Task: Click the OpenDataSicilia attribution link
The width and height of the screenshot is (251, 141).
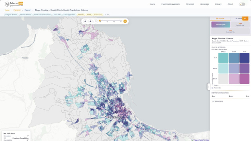Action: pyautogui.click(x=200, y=140)
